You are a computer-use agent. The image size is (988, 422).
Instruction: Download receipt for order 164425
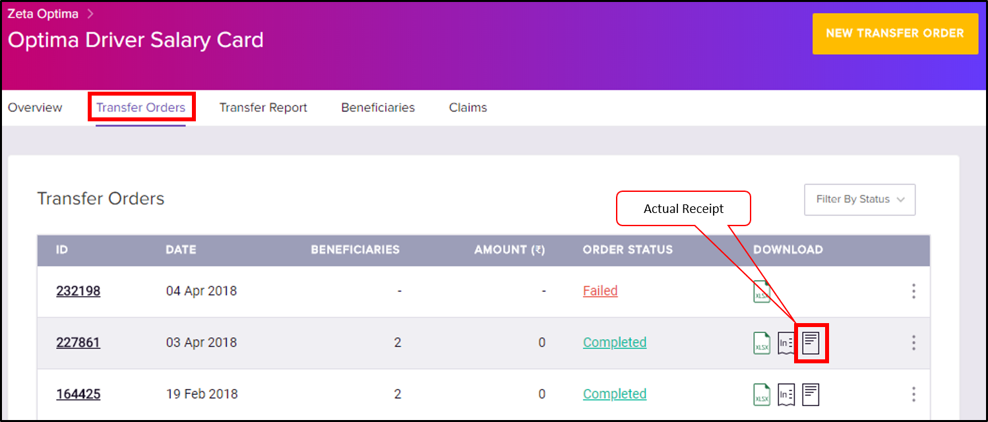tap(811, 394)
